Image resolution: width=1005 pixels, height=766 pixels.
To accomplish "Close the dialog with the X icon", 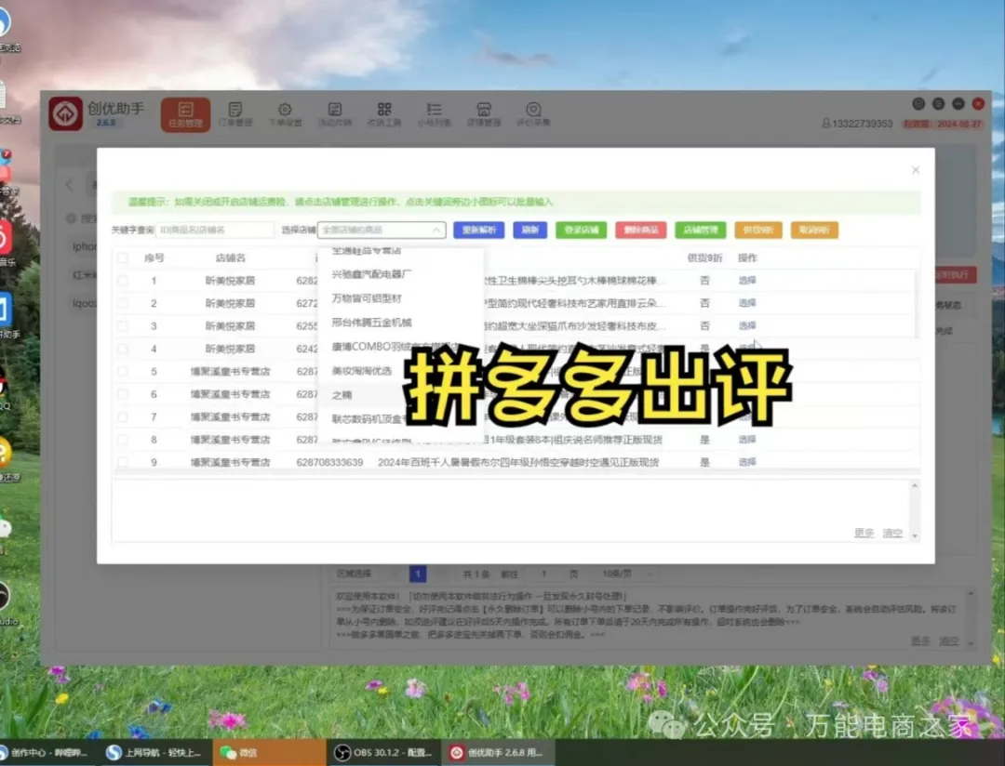I will [x=916, y=170].
